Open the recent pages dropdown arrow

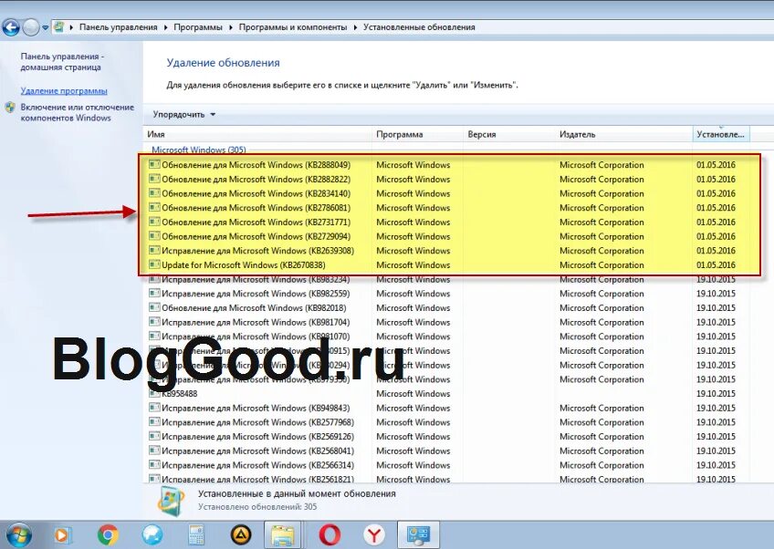point(45,27)
